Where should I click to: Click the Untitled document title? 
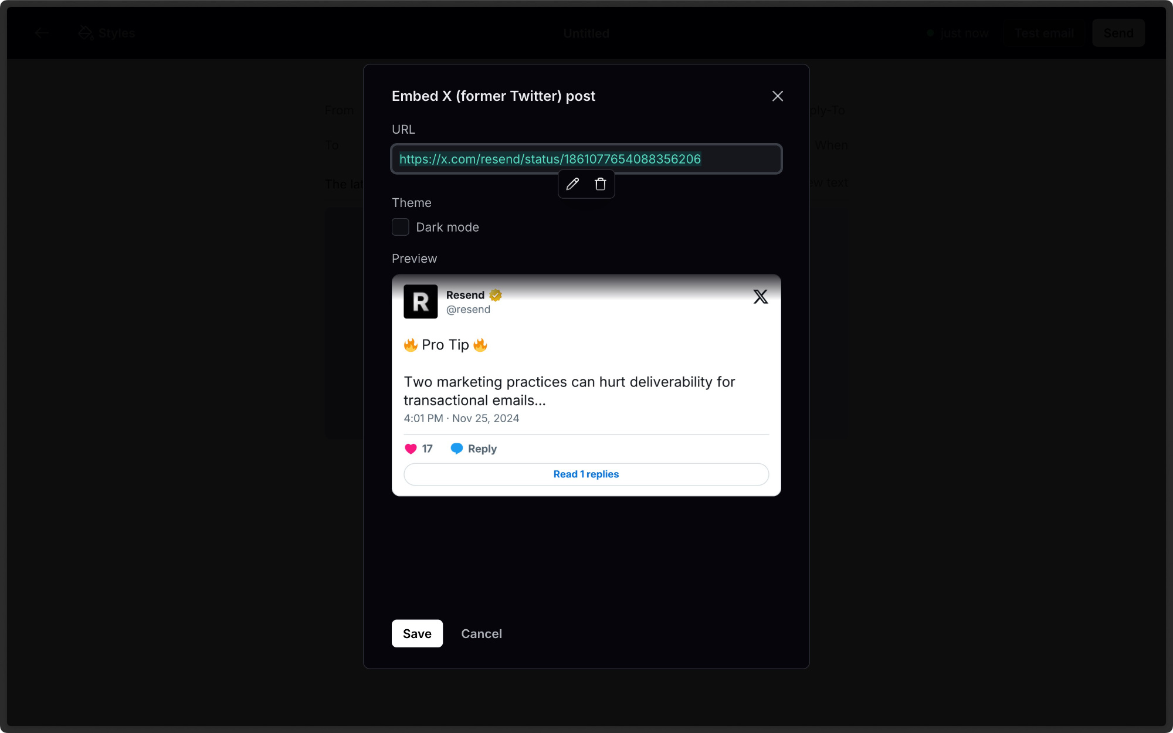point(586,33)
